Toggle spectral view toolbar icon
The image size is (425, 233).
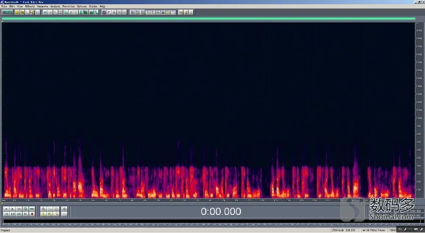point(104,12)
